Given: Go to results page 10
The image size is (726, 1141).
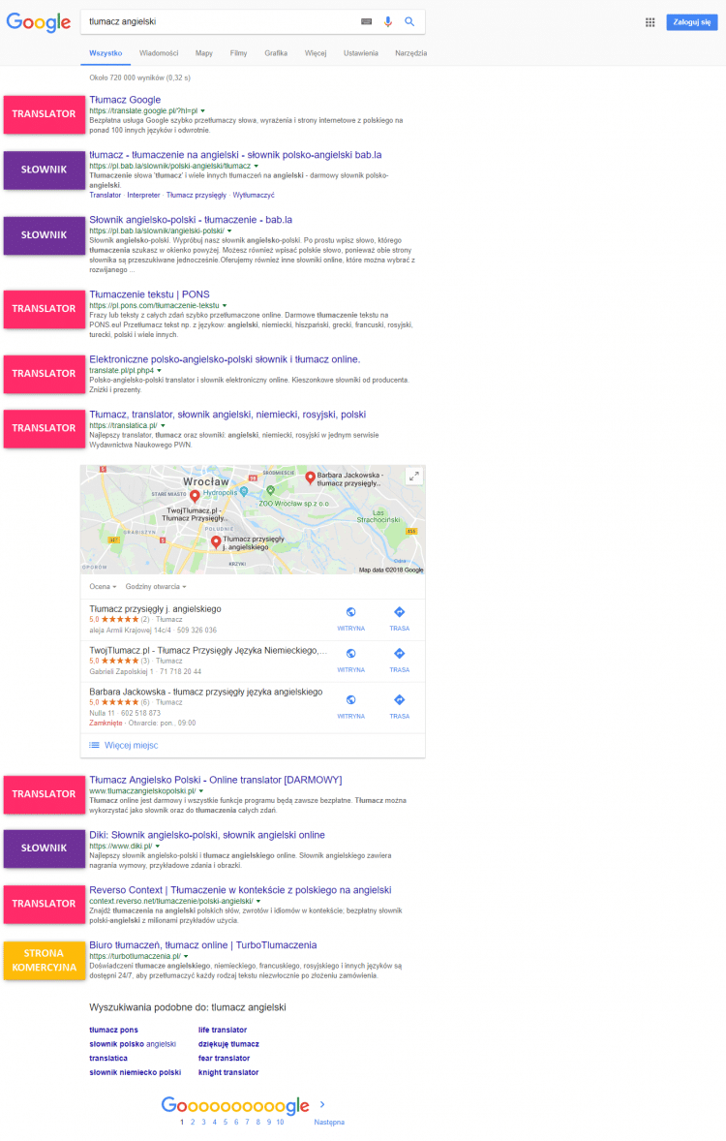Looking at the screenshot, I should (280, 1122).
